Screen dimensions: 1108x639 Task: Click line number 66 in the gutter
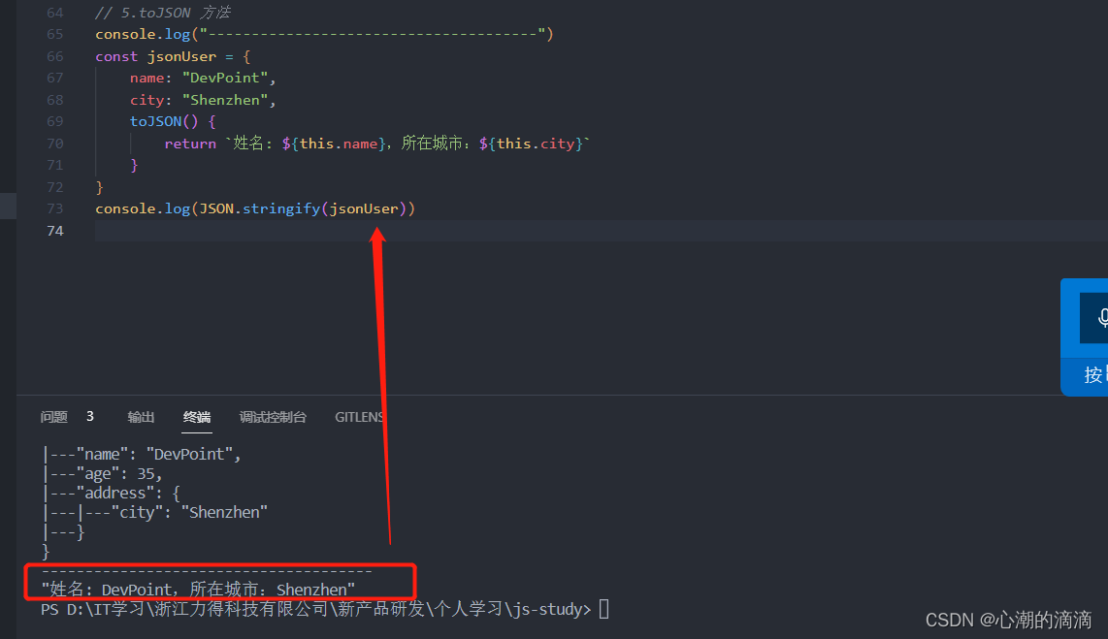pos(55,56)
